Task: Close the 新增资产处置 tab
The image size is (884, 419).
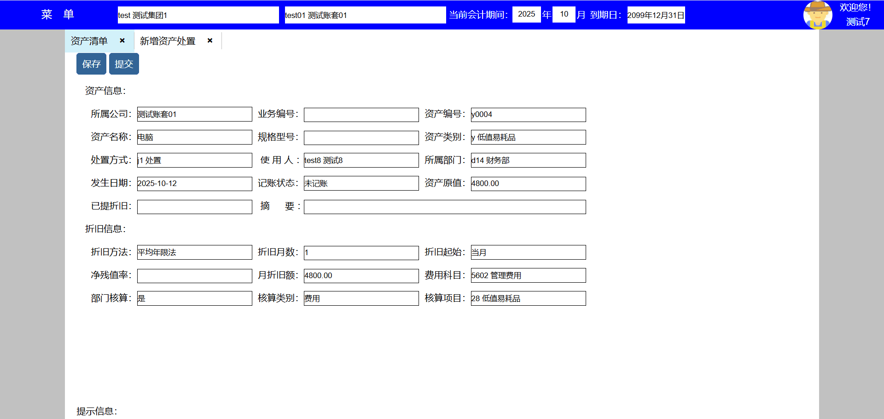Action: tap(210, 41)
